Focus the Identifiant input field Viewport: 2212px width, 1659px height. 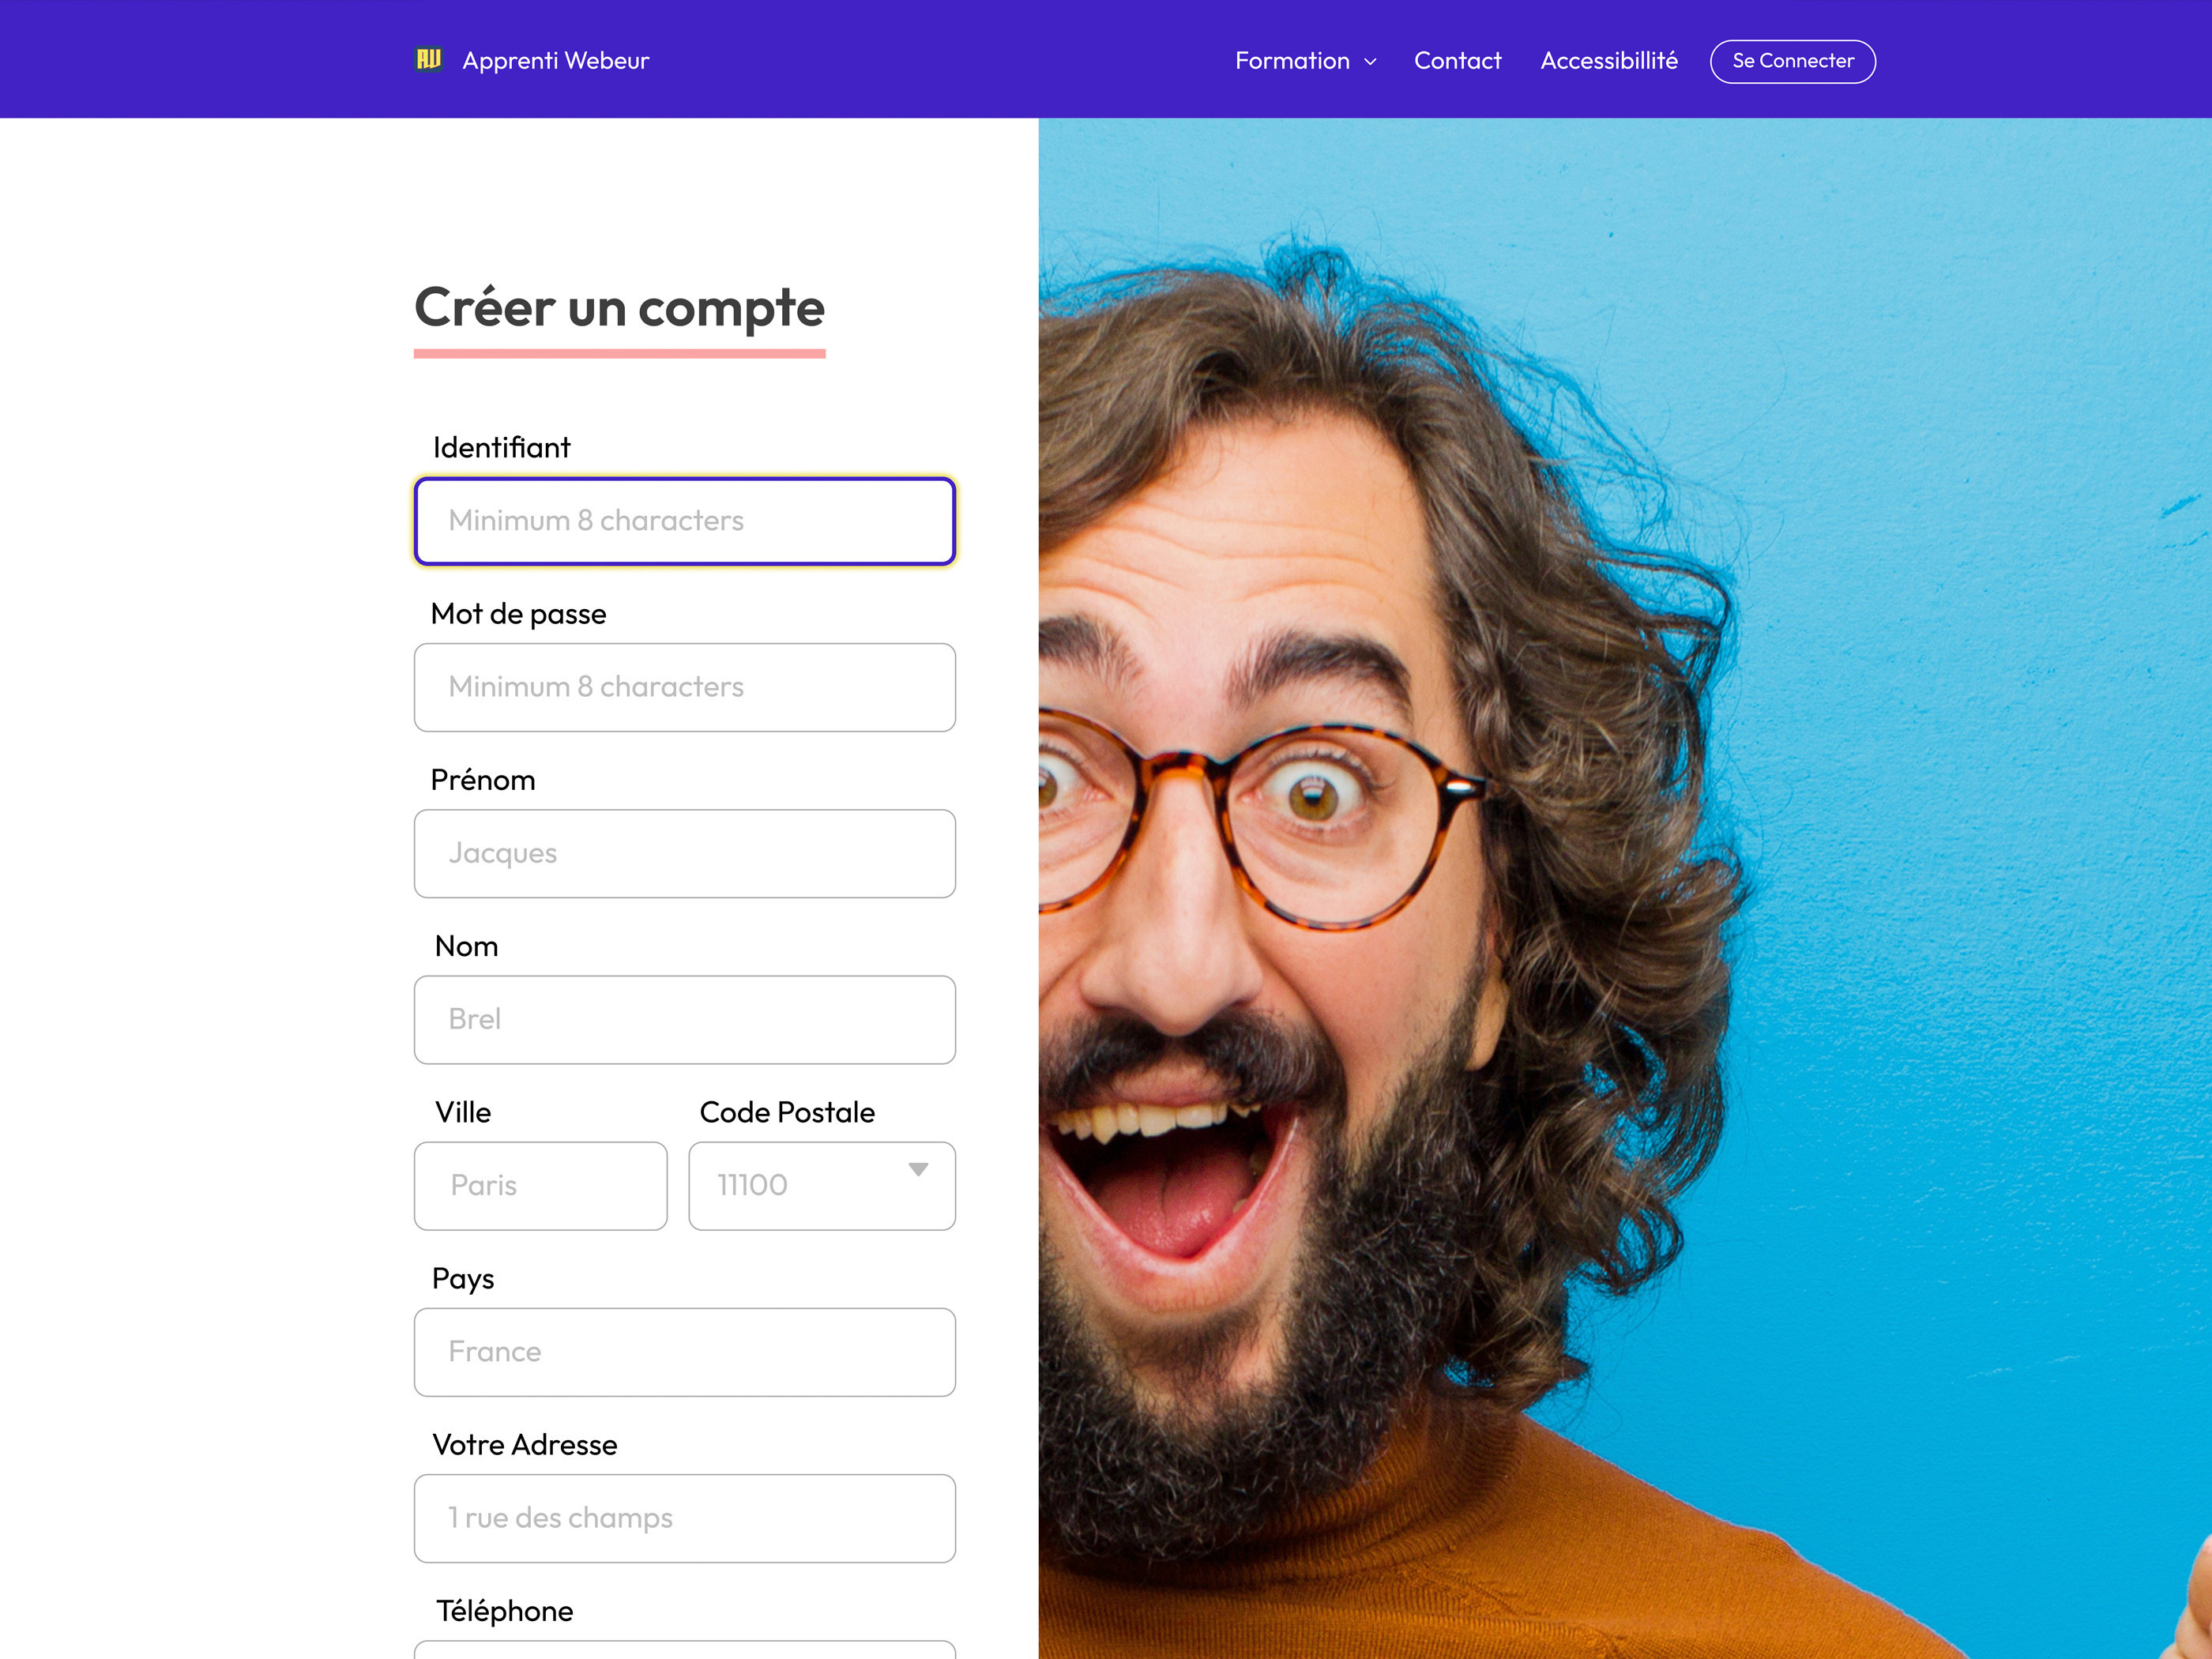tap(685, 521)
